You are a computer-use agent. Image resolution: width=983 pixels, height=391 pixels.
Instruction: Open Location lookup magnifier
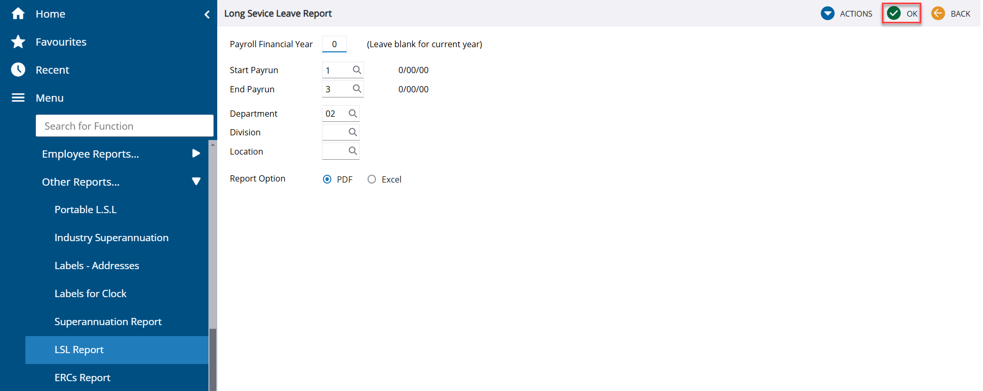tap(353, 151)
